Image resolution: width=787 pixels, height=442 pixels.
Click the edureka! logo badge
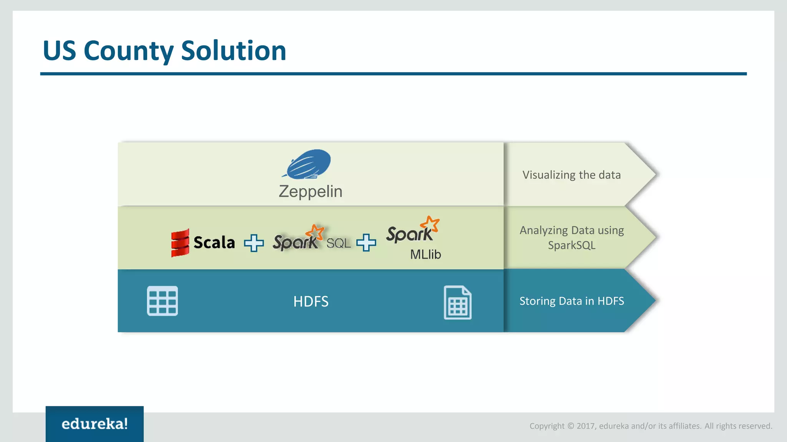click(x=95, y=424)
